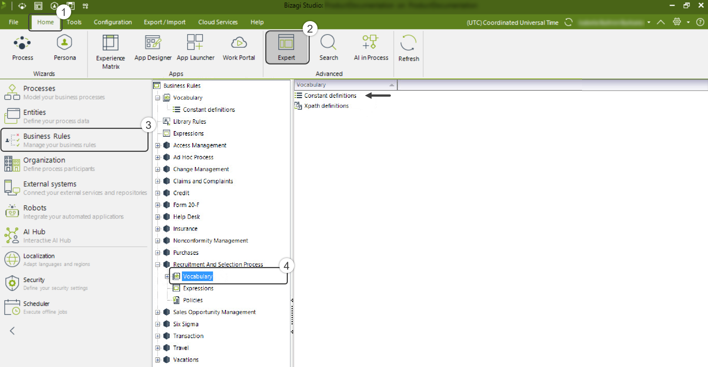This screenshot has height=367, width=708.
Task: Open the Process wizard
Action: [x=22, y=47]
